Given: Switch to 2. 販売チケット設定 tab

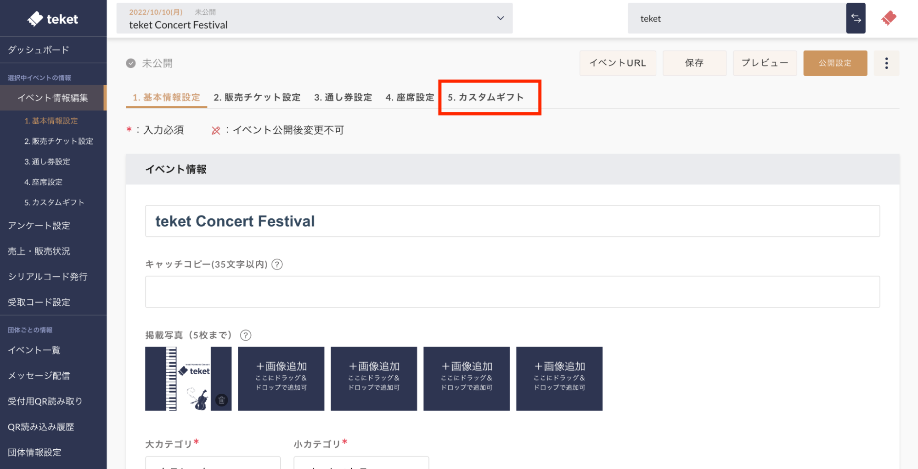Looking at the screenshot, I should [x=257, y=97].
